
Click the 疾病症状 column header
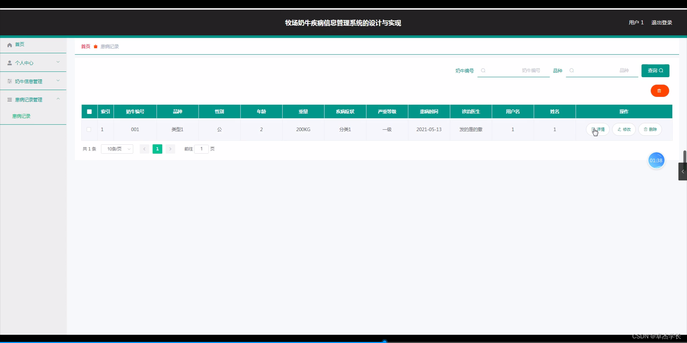click(345, 111)
